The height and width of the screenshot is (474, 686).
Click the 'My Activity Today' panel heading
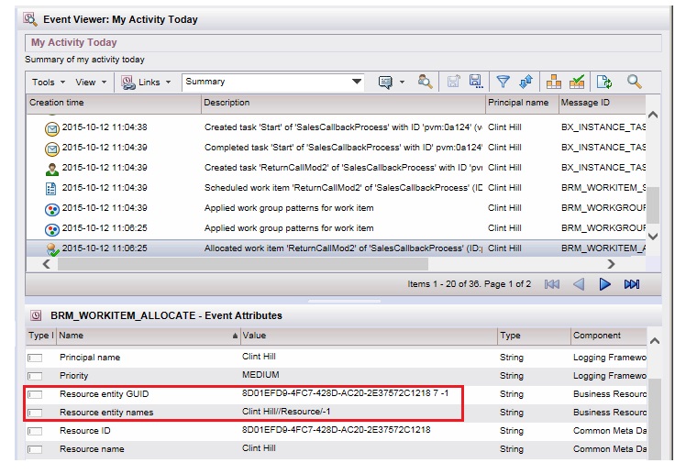74,42
